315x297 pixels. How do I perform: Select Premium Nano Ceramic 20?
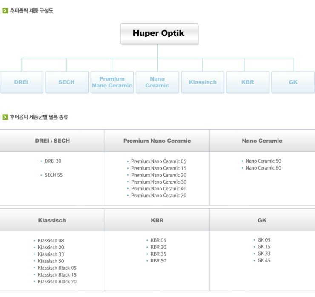coord(159,175)
